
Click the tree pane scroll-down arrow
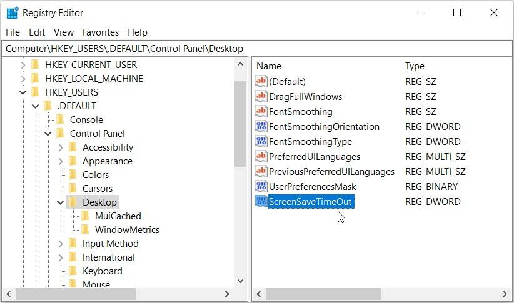tap(240, 281)
